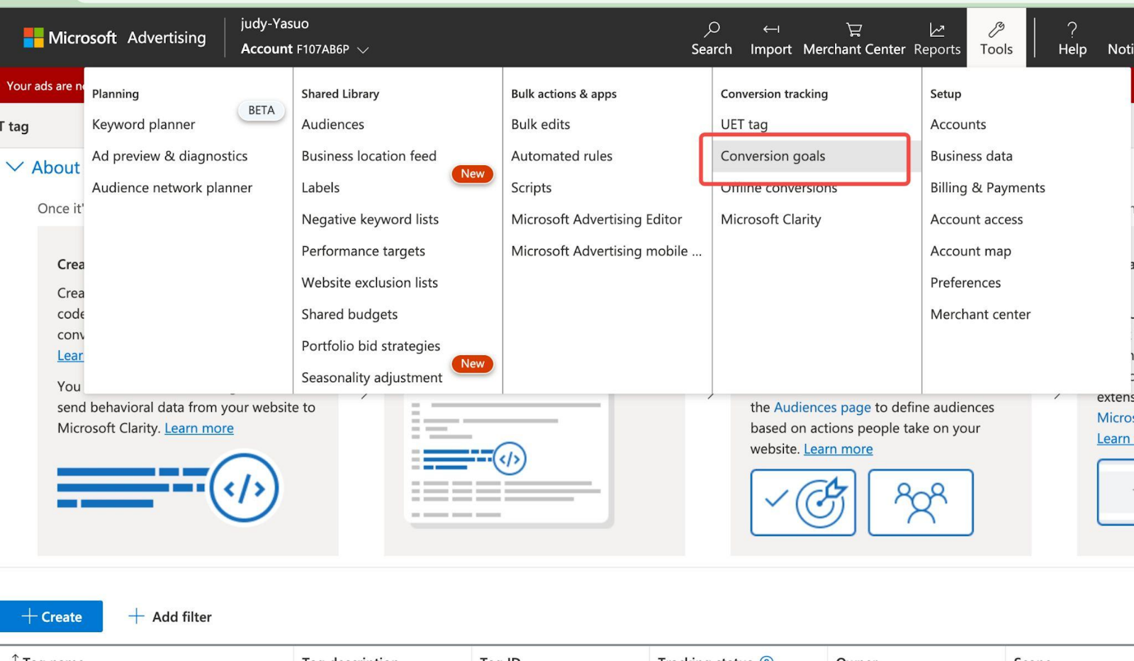The image size is (1134, 661).
Task: Click the Add filter button
Action: (170, 616)
